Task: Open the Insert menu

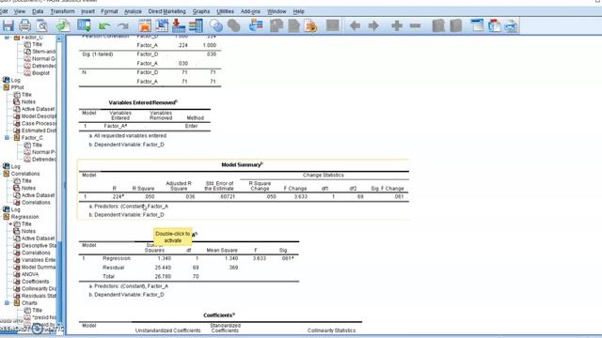Action: tap(87, 11)
